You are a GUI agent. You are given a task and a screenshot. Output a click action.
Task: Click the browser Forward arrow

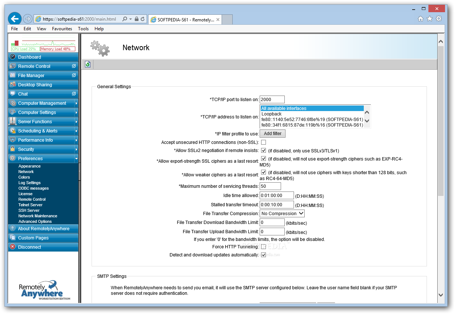(x=27, y=19)
